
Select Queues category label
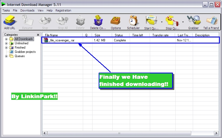coord(20,56)
